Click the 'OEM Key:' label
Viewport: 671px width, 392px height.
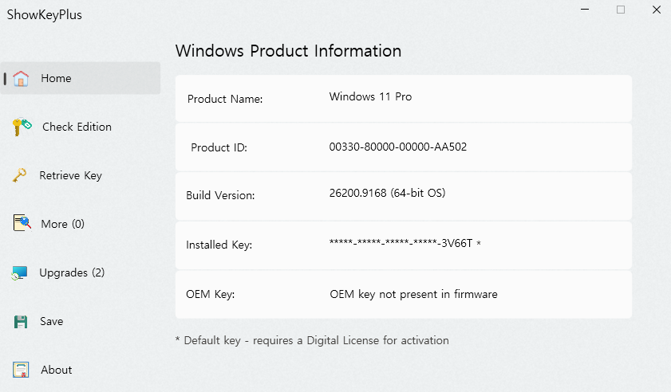tap(210, 295)
